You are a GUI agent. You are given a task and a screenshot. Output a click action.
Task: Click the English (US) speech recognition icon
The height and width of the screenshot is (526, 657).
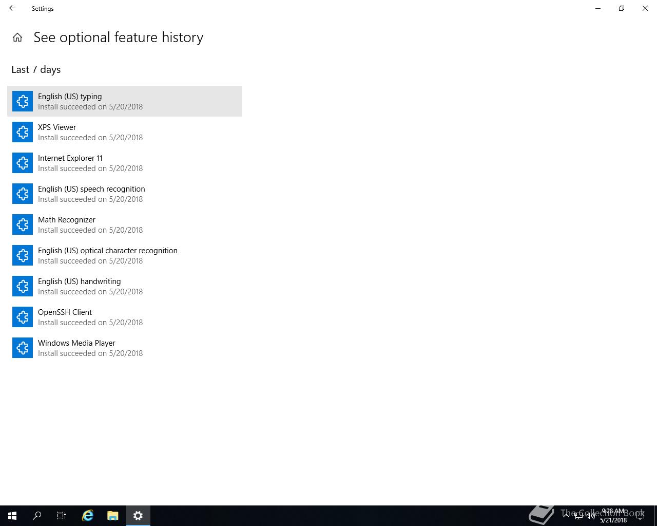pyautogui.click(x=23, y=194)
